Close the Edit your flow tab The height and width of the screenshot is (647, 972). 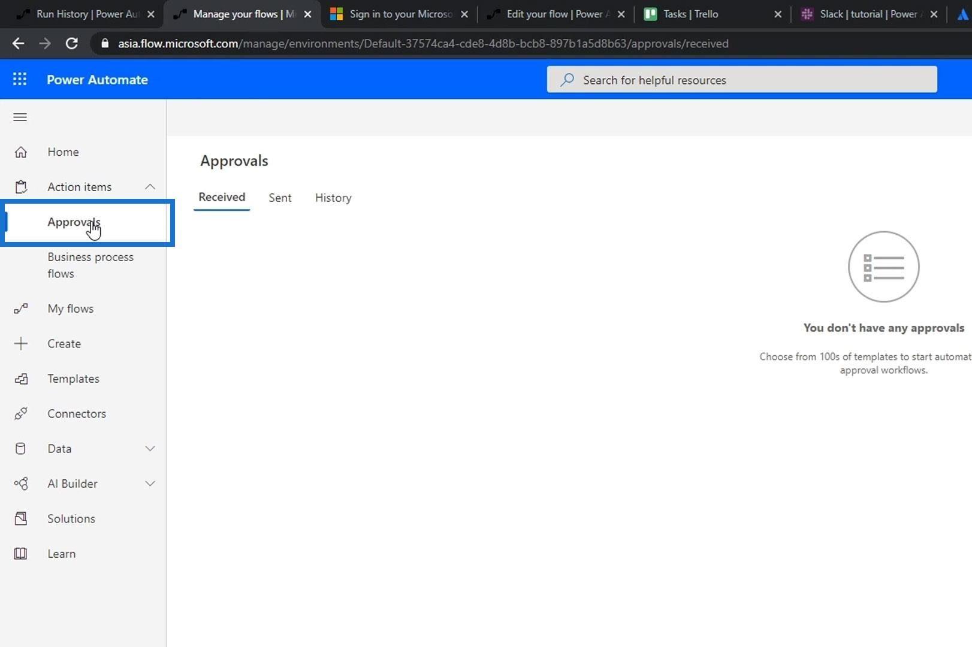[621, 14]
